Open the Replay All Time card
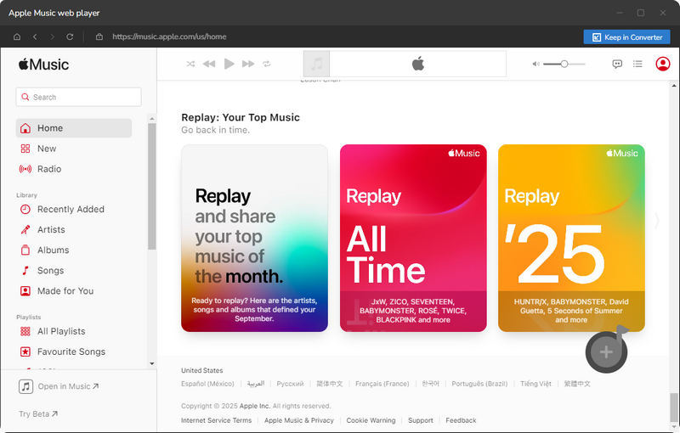 click(x=413, y=238)
